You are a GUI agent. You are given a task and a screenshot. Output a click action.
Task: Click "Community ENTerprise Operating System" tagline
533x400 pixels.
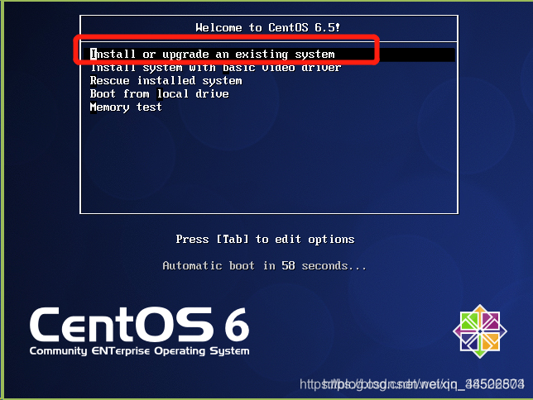coord(139,351)
